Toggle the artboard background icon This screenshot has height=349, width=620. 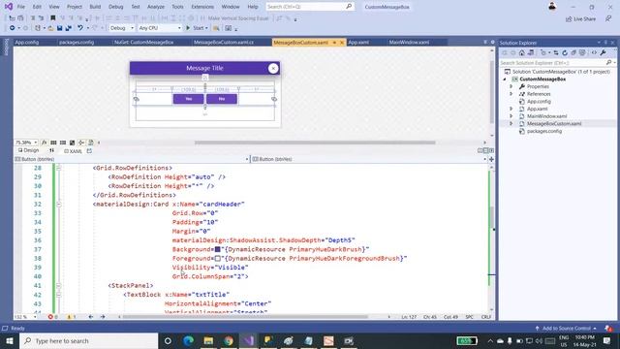click(x=72, y=143)
